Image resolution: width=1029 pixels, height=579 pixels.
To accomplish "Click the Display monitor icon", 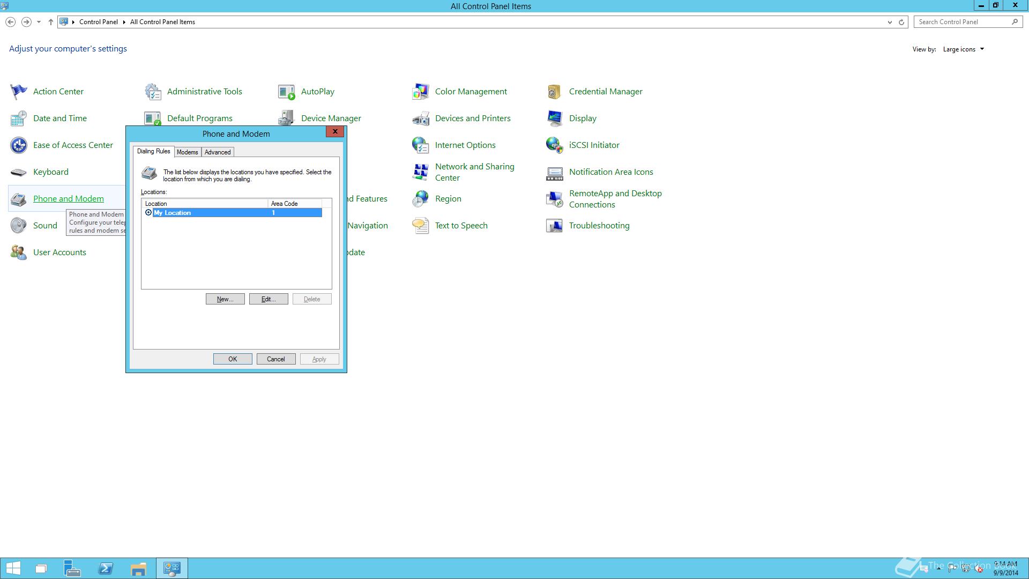I will [555, 118].
